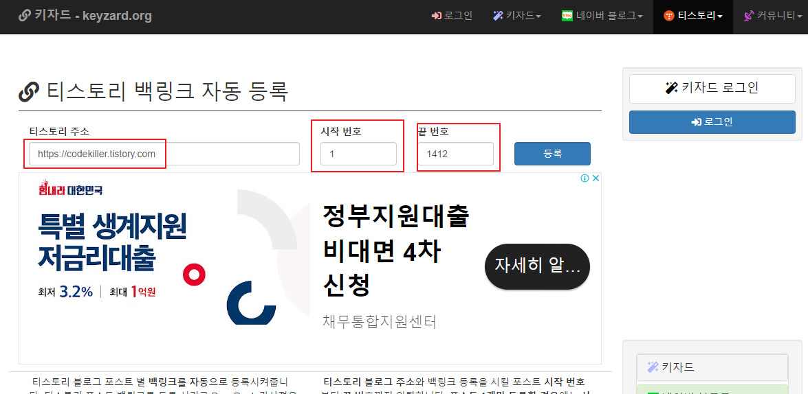
Task: Click the magic wand icon beside 키자드 menu
Action: pos(498,16)
